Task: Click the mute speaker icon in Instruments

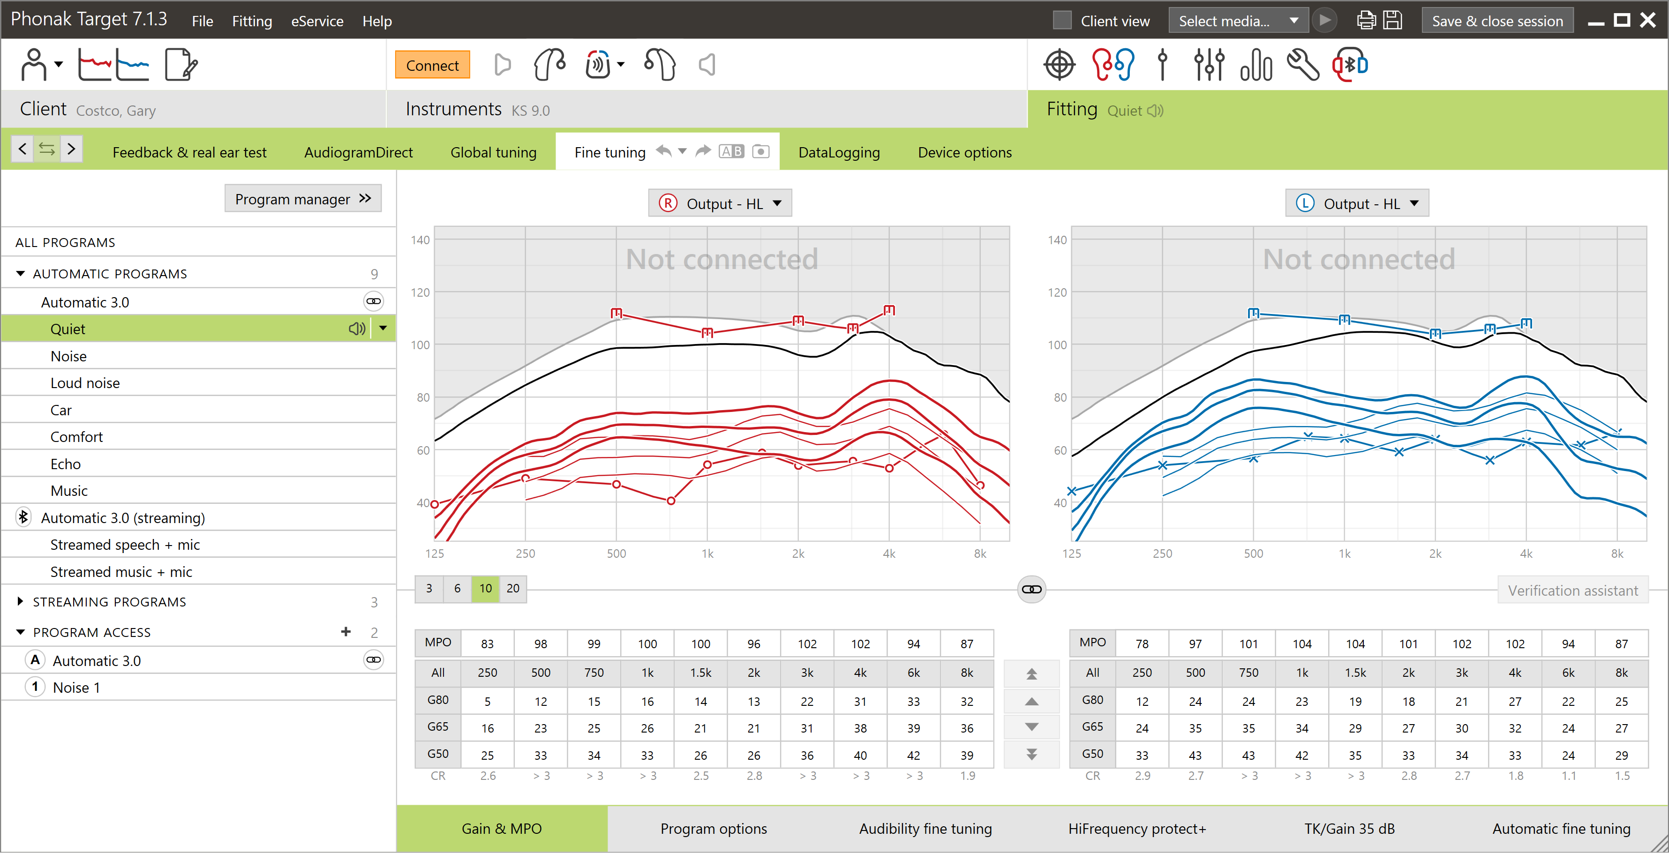Action: (x=707, y=65)
